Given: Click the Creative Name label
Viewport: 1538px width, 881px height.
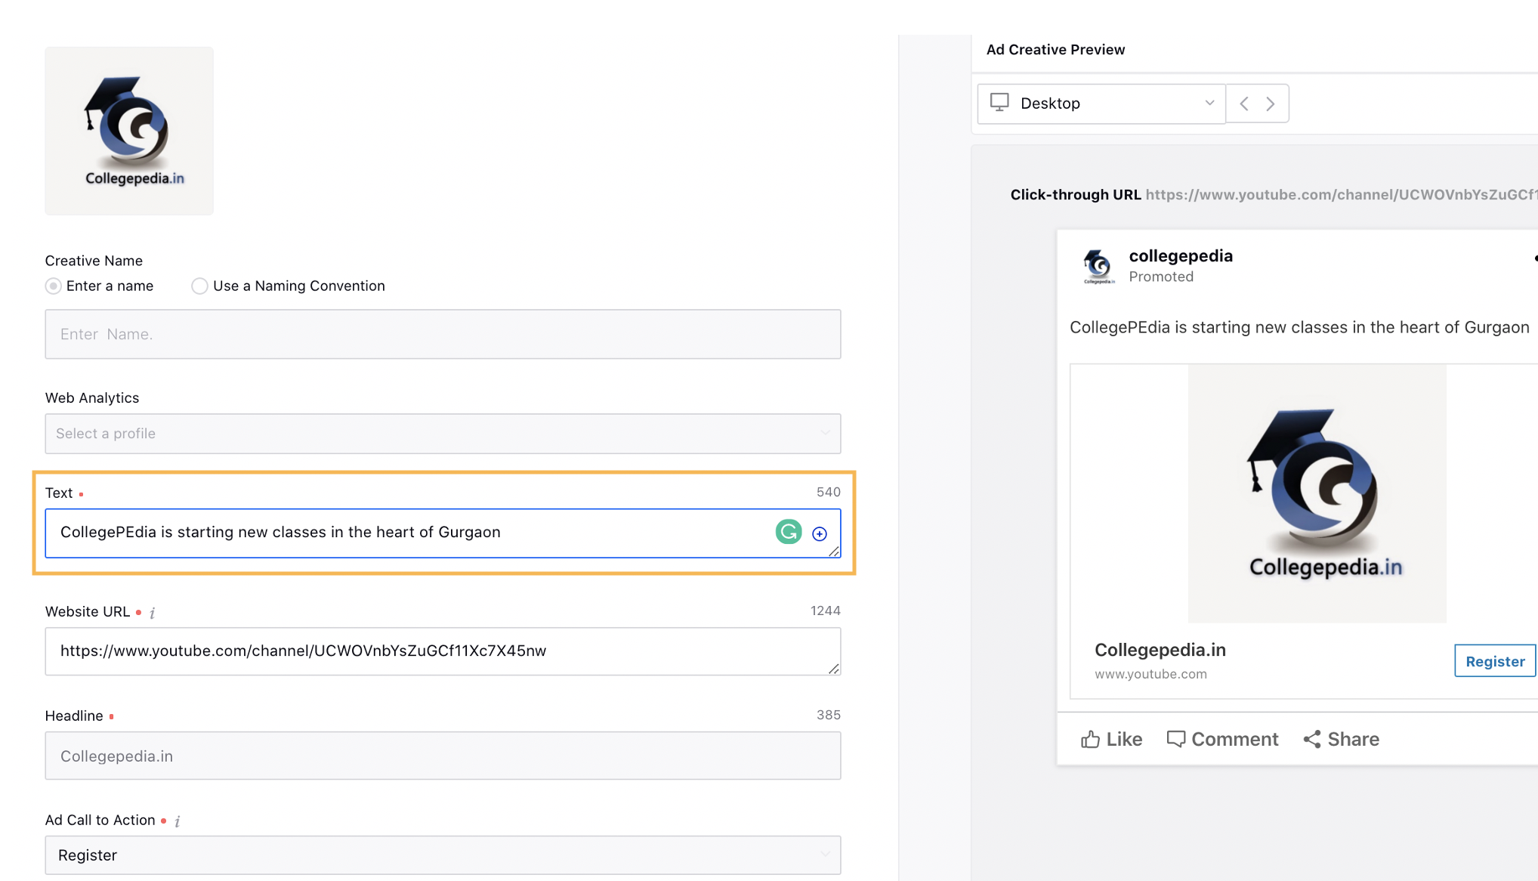Looking at the screenshot, I should click(x=94, y=261).
